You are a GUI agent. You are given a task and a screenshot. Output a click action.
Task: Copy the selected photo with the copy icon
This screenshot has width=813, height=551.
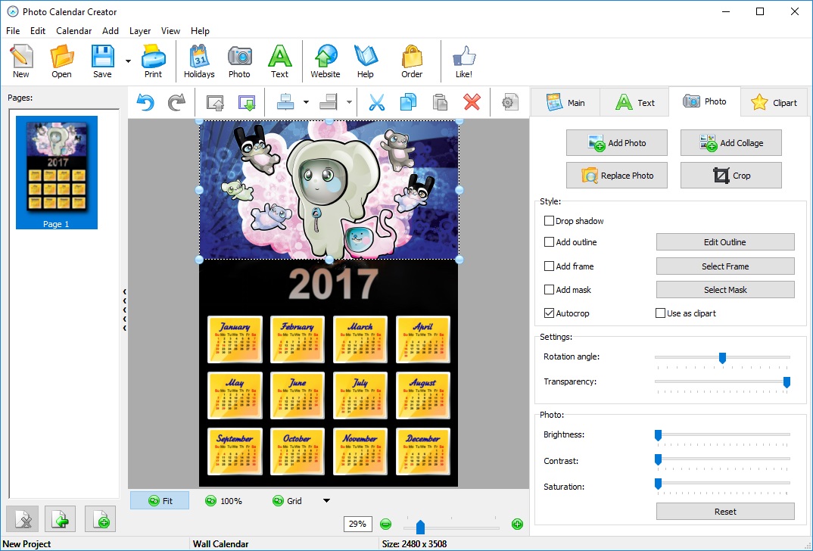408,102
